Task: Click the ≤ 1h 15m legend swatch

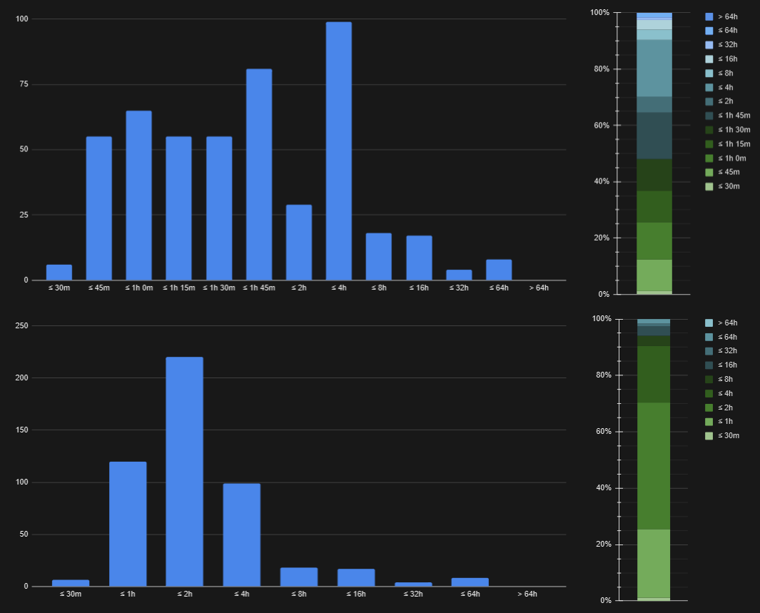Action: pyautogui.click(x=709, y=144)
